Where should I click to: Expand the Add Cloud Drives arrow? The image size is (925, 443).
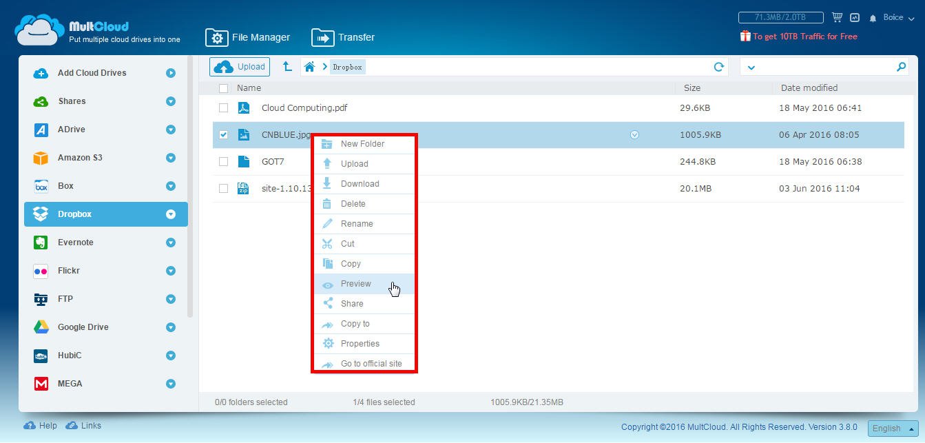171,73
